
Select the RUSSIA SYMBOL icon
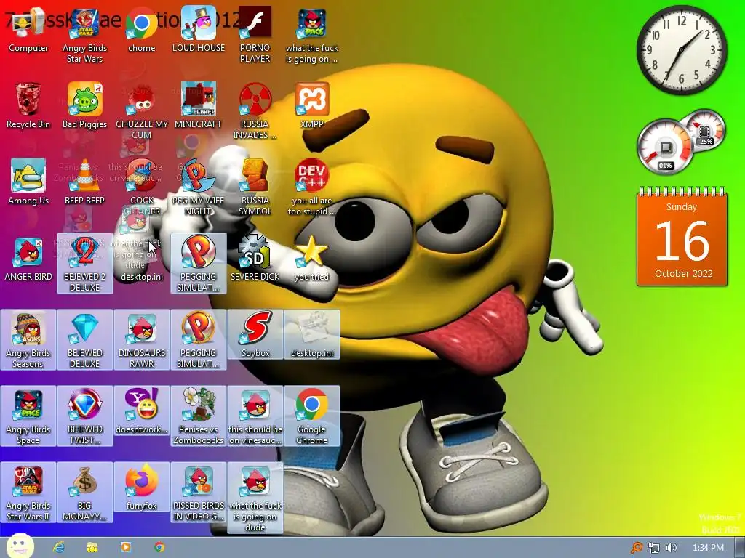click(x=255, y=188)
